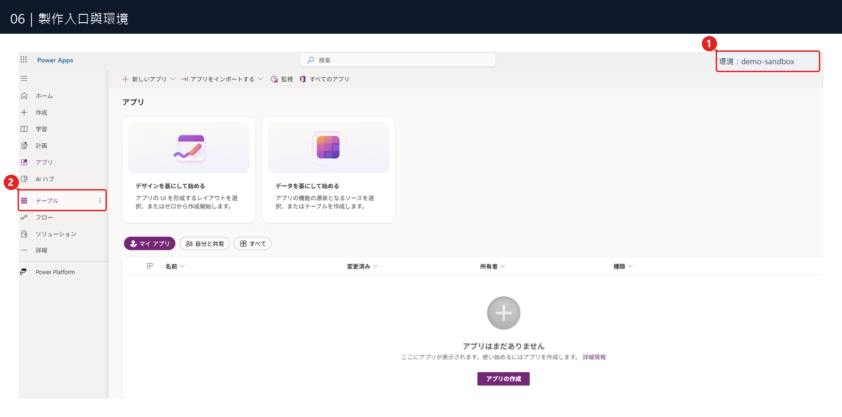The height and width of the screenshot is (417, 842).
Task: Sort by 変更済み column header
Action: (x=362, y=266)
